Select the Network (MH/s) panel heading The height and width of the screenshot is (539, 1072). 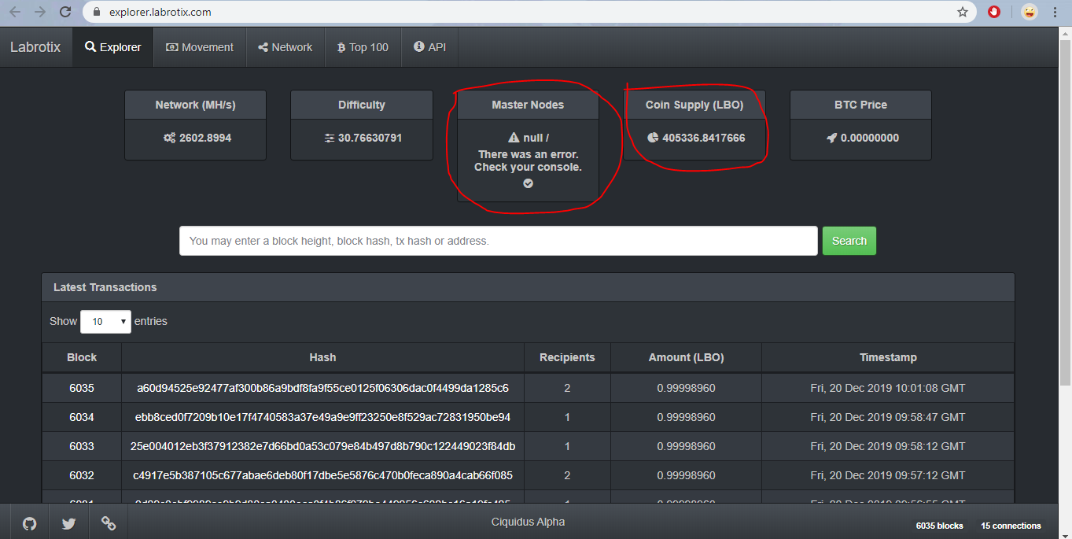(196, 105)
